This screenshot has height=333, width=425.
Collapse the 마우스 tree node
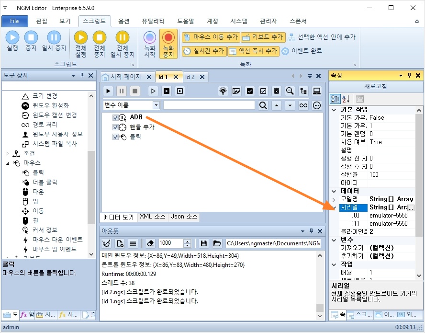8,163
